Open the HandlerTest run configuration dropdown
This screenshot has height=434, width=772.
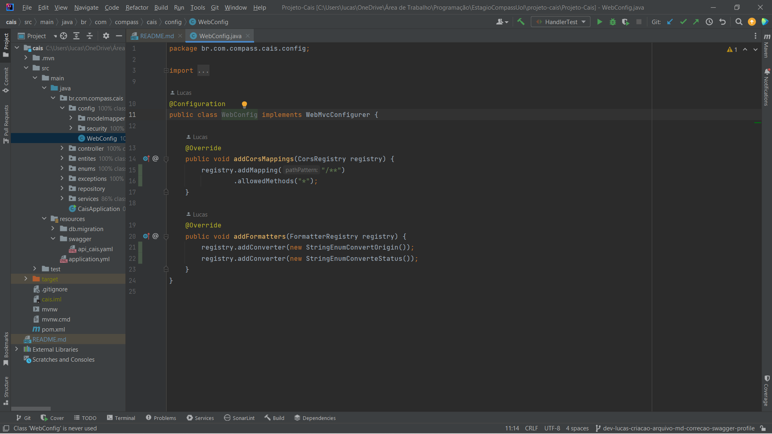coord(584,22)
